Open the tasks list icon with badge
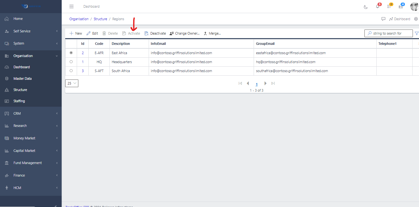 click(x=389, y=6)
